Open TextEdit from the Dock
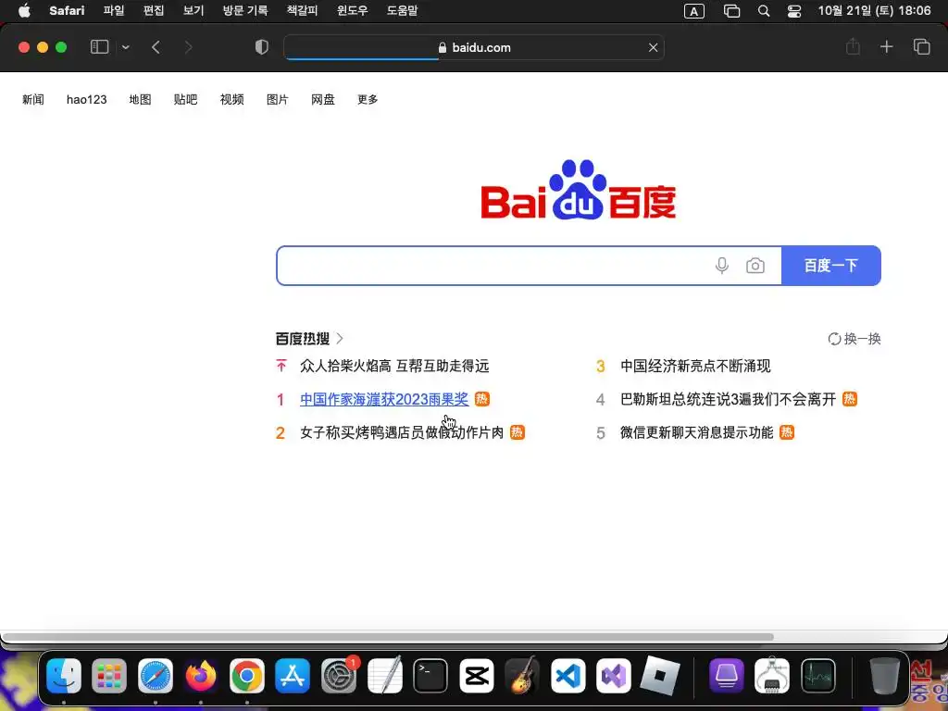The image size is (948, 711). (x=384, y=675)
